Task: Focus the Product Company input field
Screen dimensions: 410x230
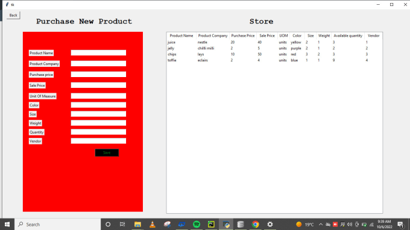Action: point(98,63)
